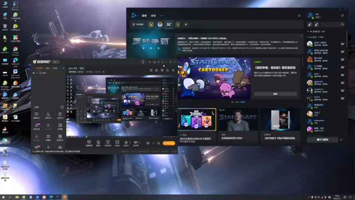Open stream app settings gear
The image size is (355, 200).
click(x=158, y=143)
